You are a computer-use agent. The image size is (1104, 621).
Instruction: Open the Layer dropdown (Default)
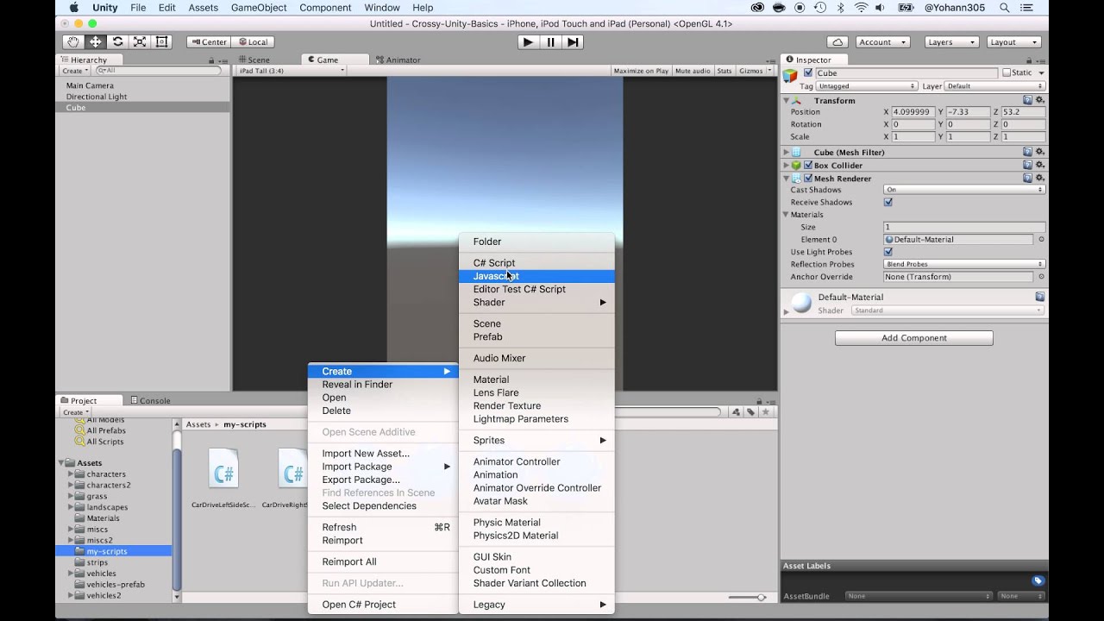coord(995,86)
